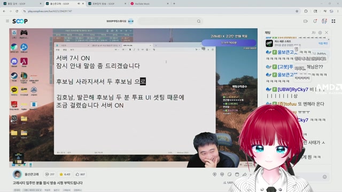Open the browser extensions icon
Image resolution: width=342 pixels, height=192 pixels.
[306, 11]
